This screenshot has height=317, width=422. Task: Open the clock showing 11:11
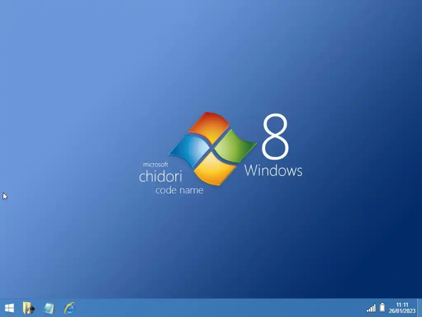pyautogui.click(x=402, y=305)
